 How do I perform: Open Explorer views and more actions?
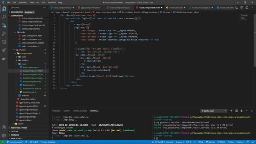(x=44, y=8)
